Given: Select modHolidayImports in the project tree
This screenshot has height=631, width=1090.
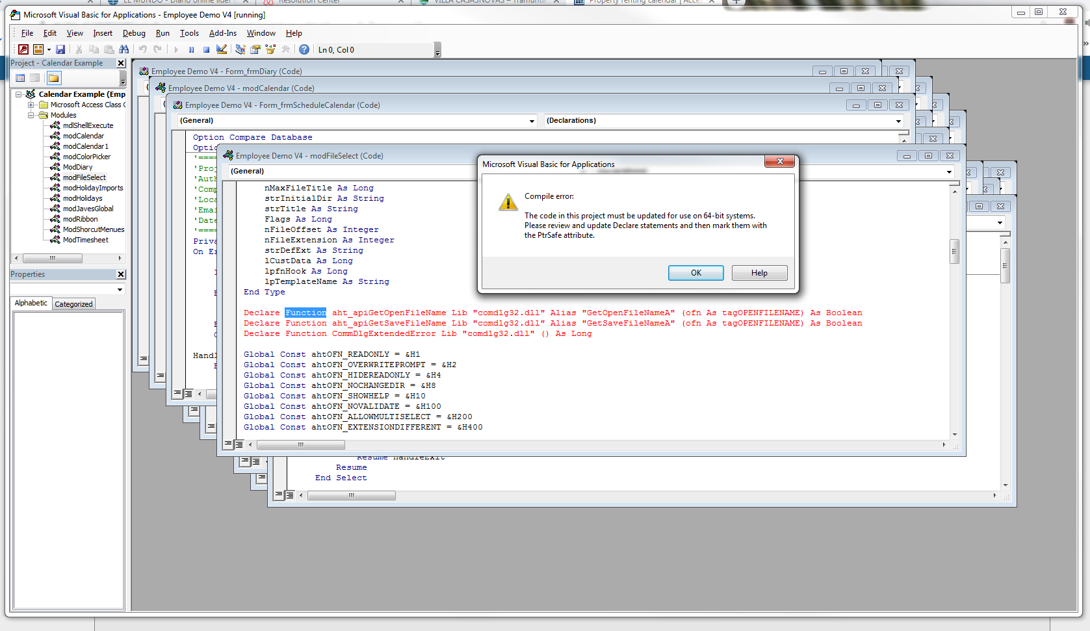Looking at the screenshot, I should point(92,188).
